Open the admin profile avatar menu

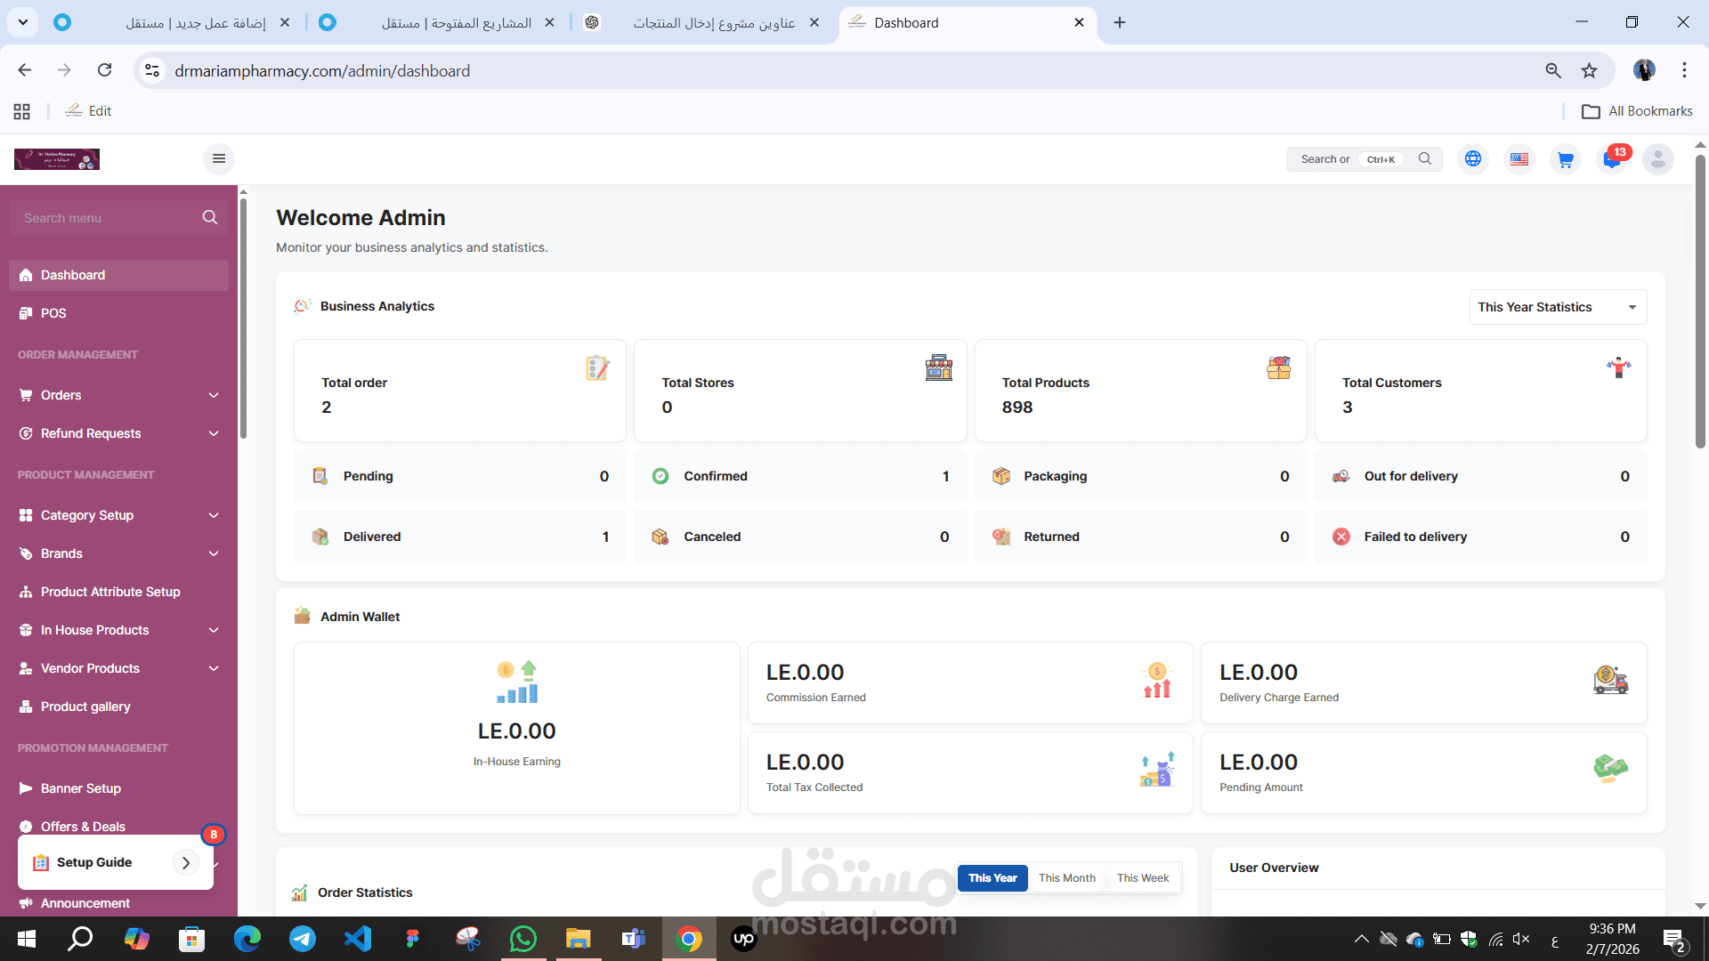pyautogui.click(x=1657, y=159)
